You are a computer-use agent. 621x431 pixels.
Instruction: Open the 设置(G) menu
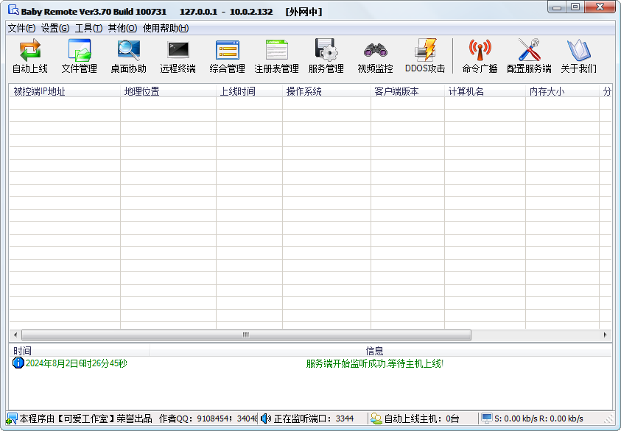(55, 28)
